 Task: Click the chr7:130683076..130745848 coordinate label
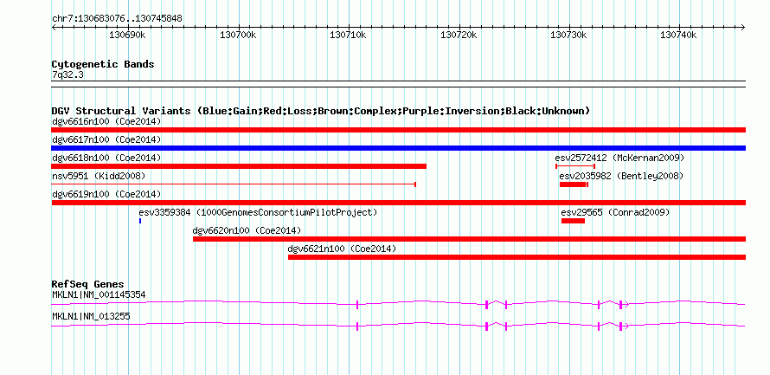click(117, 19)
